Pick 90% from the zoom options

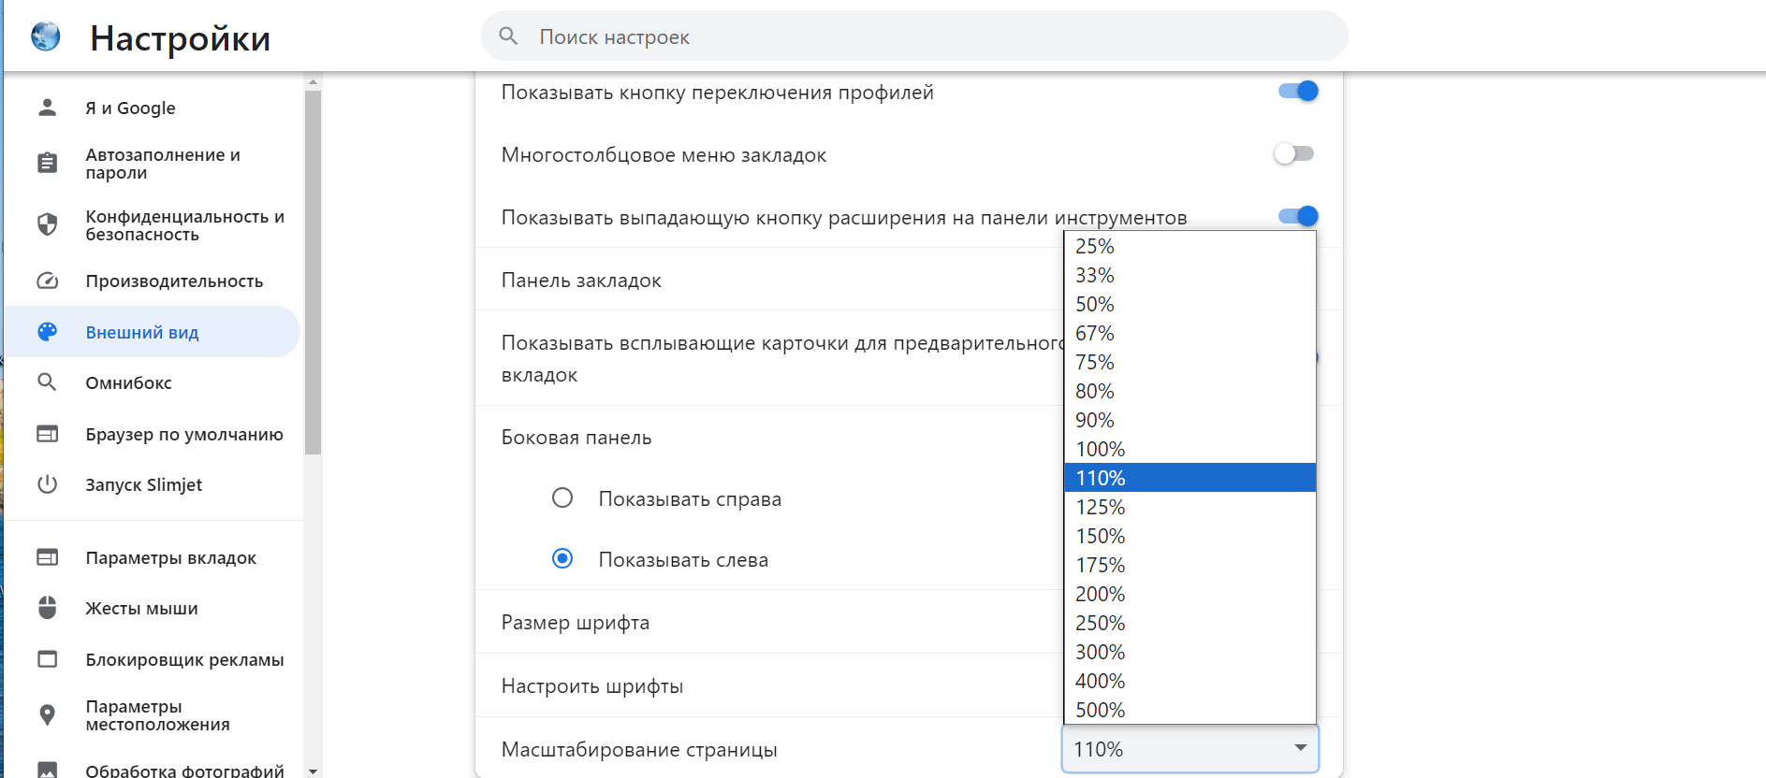(1095, 420)
